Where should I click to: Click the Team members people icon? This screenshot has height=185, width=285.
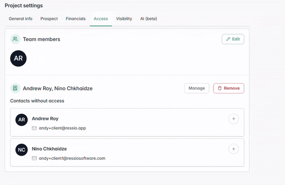(15, 39)
